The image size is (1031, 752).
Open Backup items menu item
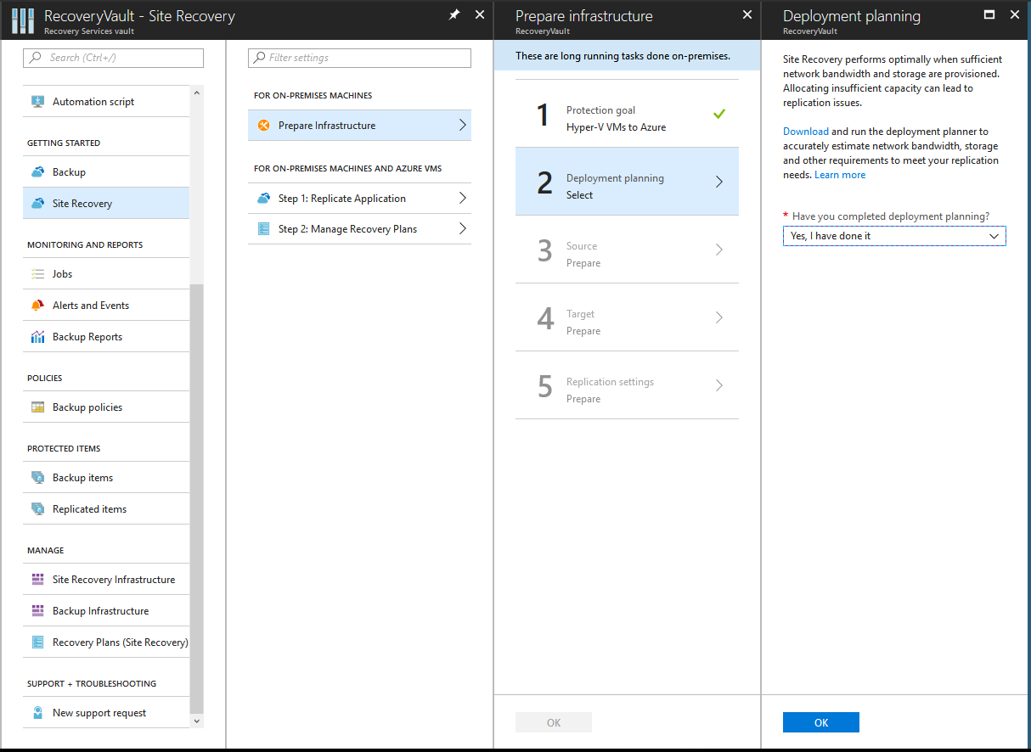tap(106, 478)
